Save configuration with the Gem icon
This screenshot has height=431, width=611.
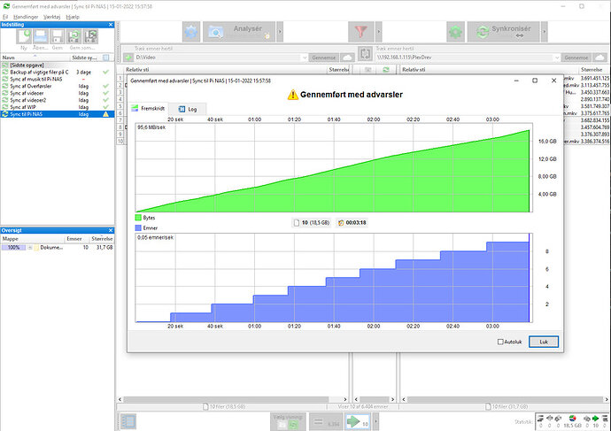click(x=58, y=36)
